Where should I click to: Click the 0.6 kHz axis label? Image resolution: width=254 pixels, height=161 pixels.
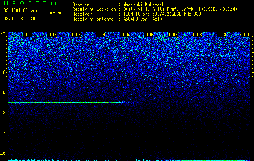coord(3,153)
